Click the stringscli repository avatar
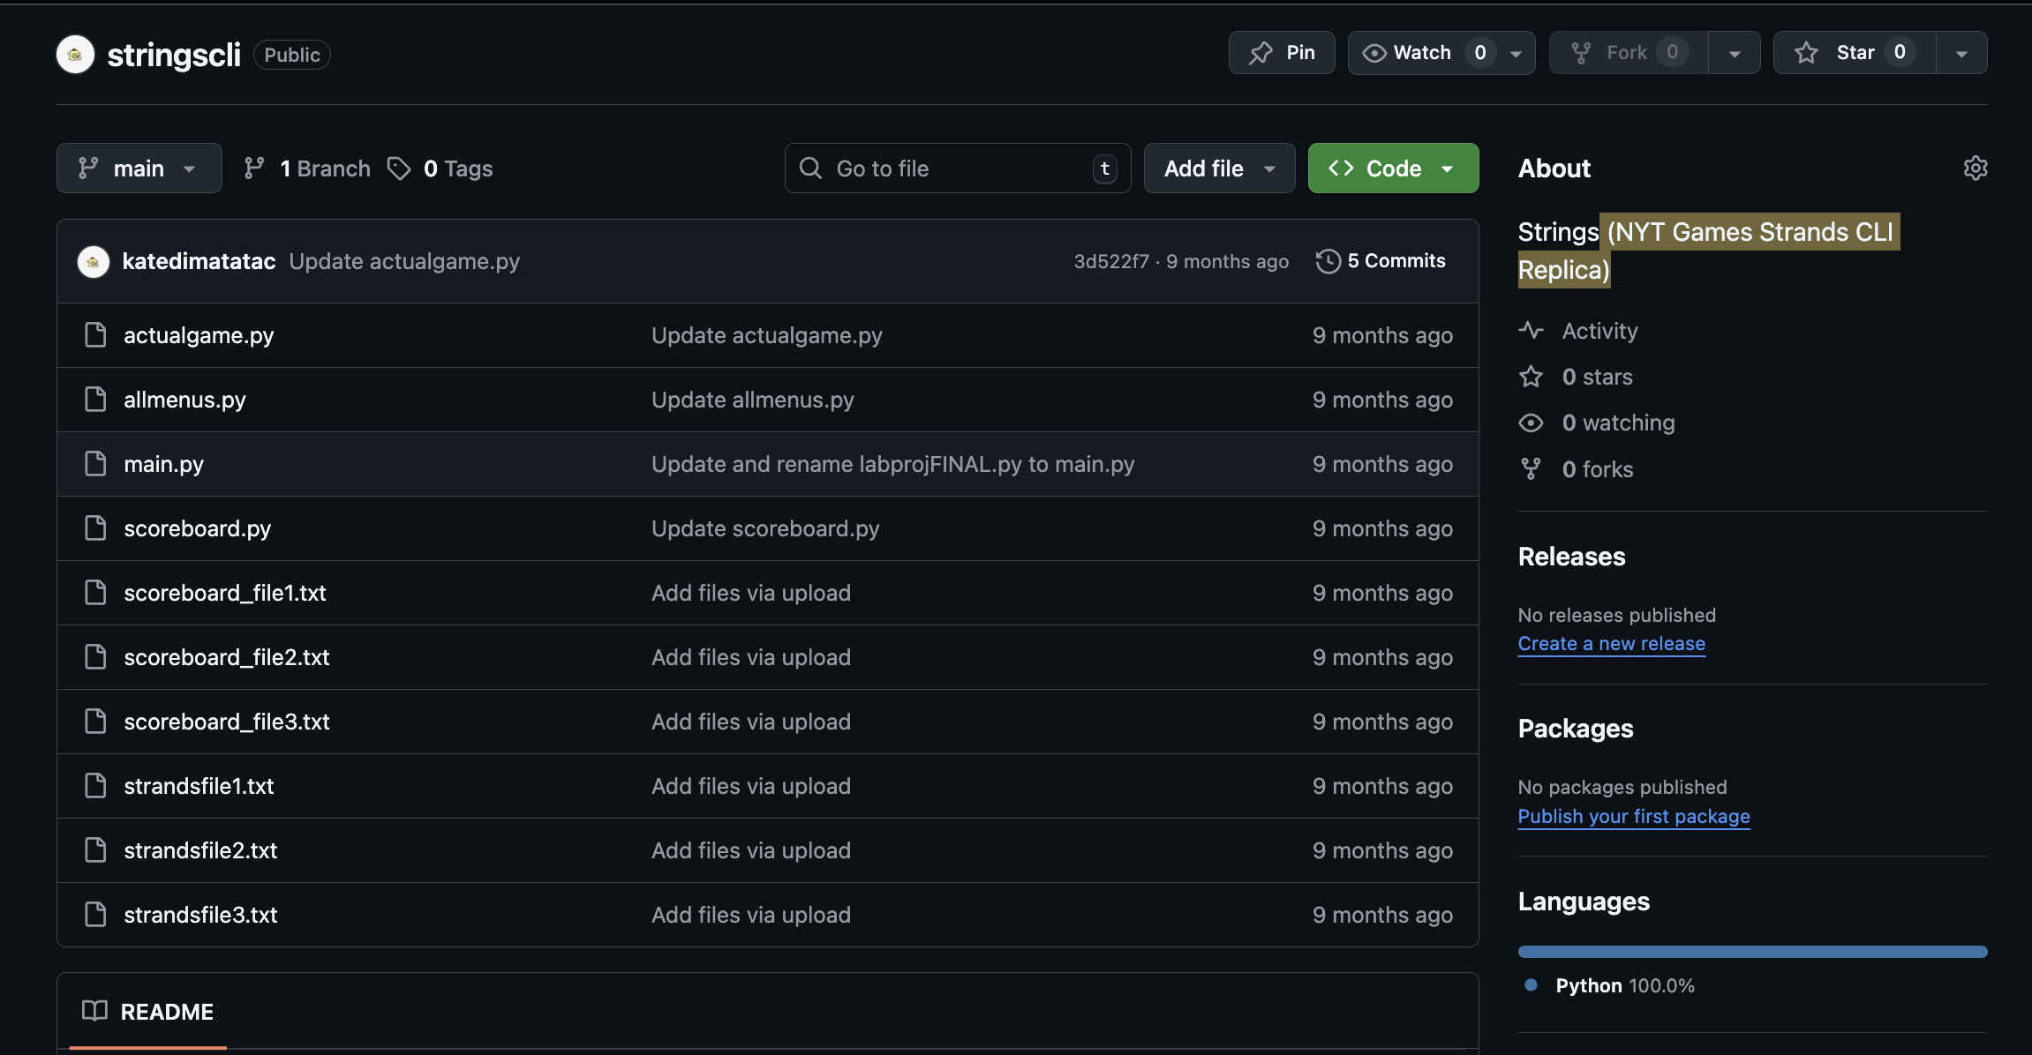Screen dimensions: 2032x1055 click(75, 55)
